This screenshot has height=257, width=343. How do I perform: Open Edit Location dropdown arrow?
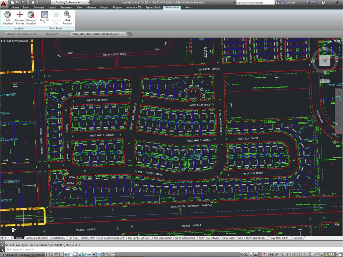coord(14,22)
